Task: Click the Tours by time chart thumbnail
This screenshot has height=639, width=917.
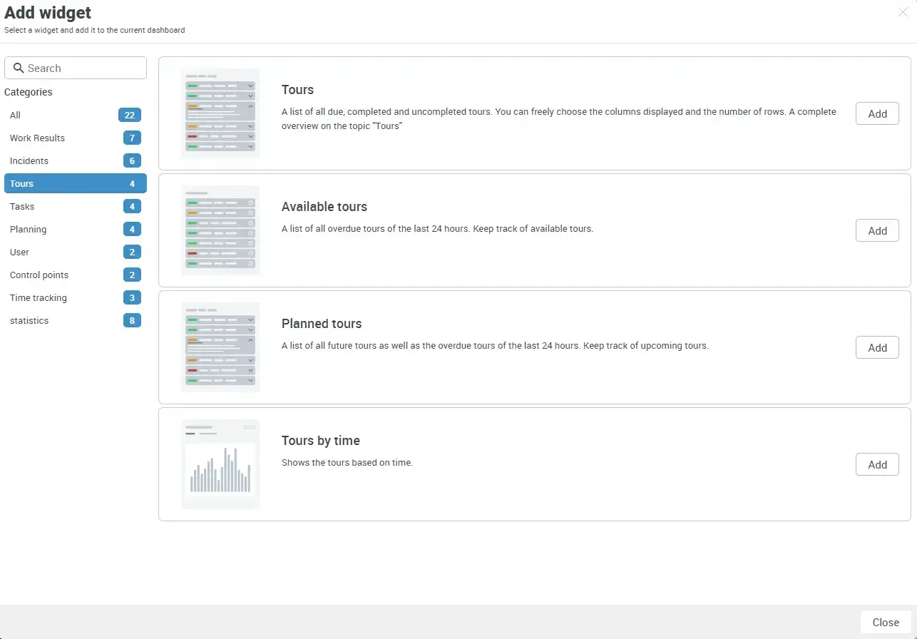Action: point(220,464)
